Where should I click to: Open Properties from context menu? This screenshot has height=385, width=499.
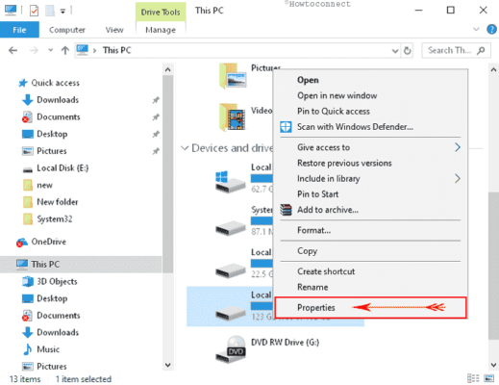[x=316, y=308]
